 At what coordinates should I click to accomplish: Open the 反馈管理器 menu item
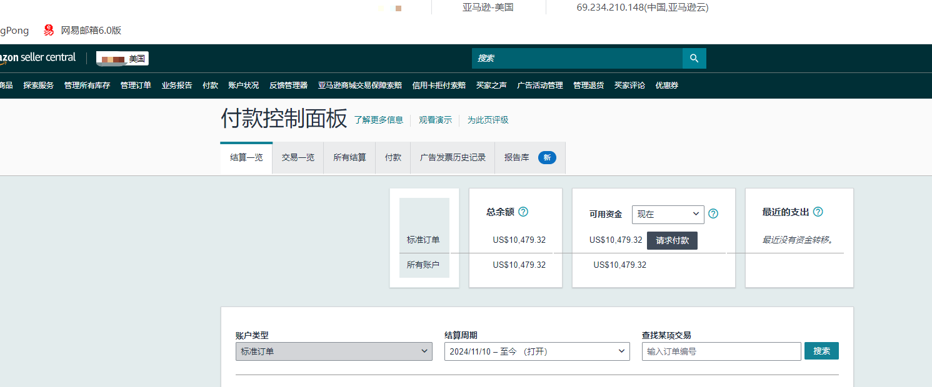[x=289, y=86]
